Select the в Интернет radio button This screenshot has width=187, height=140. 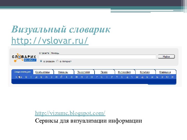(57, 61)
